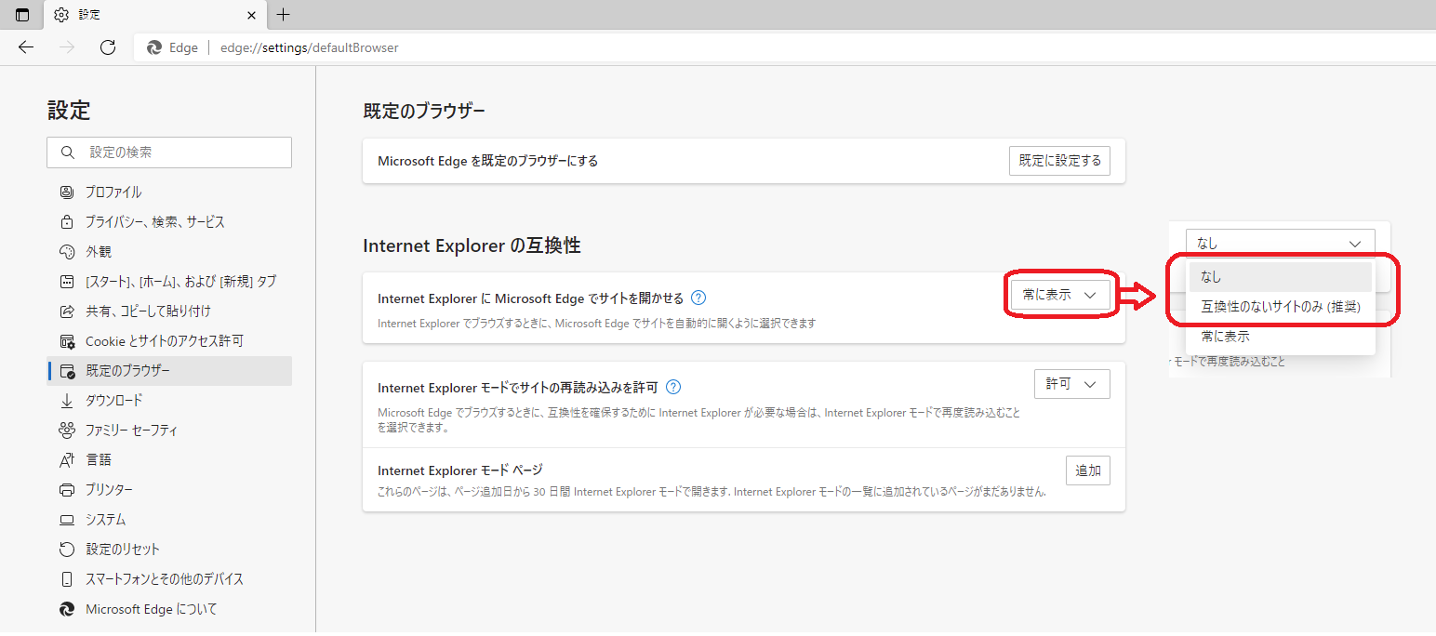Open ダウンロード settings
Image resolution: width=1436 pixels, height=636 pixels.
(x=169, y=401)
